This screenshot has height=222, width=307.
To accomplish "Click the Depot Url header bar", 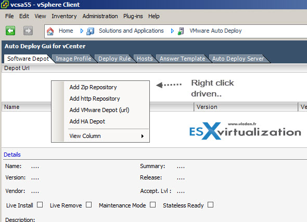I will (x=155, y=68).
